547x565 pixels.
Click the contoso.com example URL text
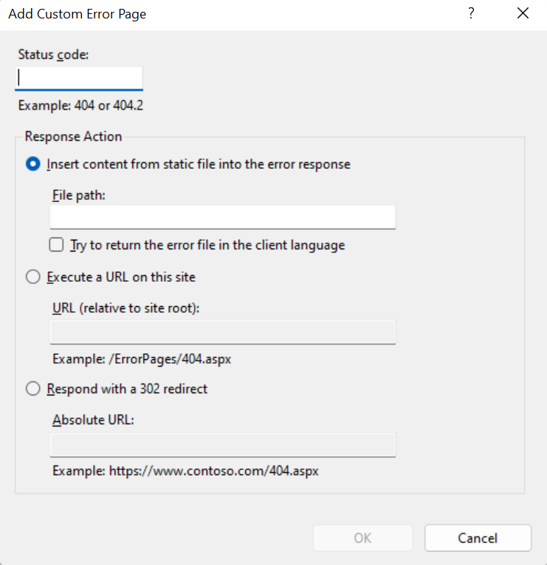(x=185, y=471)
